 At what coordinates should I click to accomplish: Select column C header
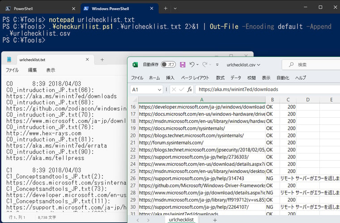point(288,100)
